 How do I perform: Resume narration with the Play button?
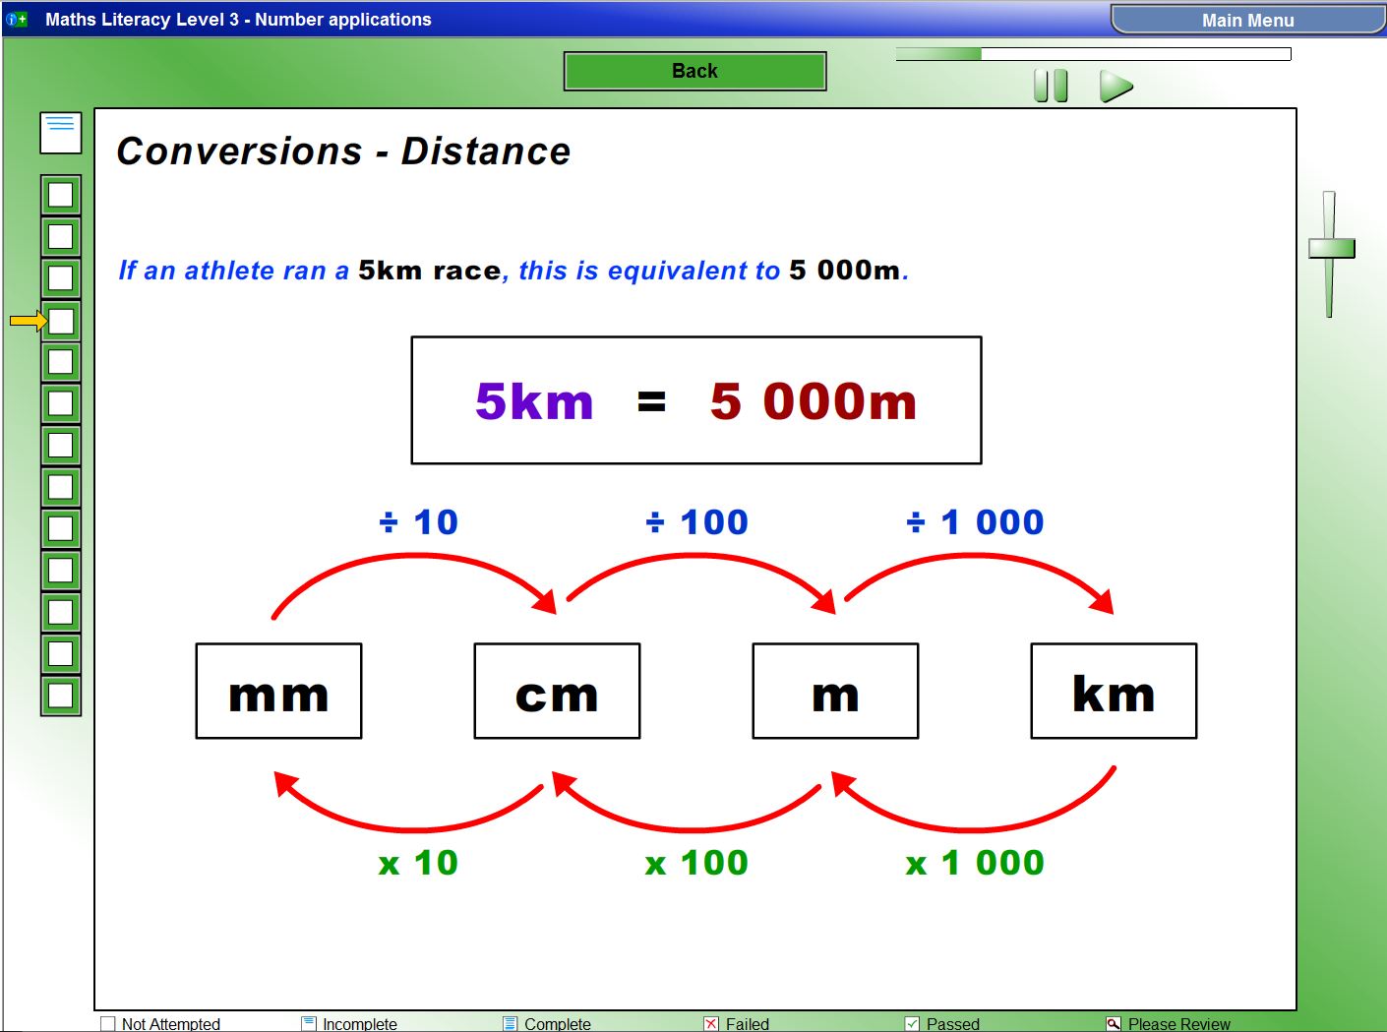coord(1116,87)
